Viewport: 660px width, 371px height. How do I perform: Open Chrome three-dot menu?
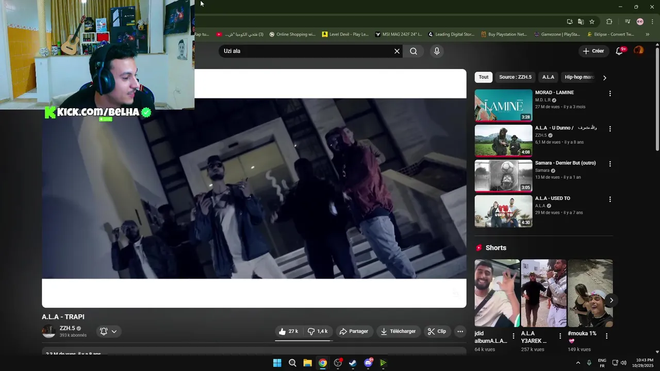tap(652, 22)
